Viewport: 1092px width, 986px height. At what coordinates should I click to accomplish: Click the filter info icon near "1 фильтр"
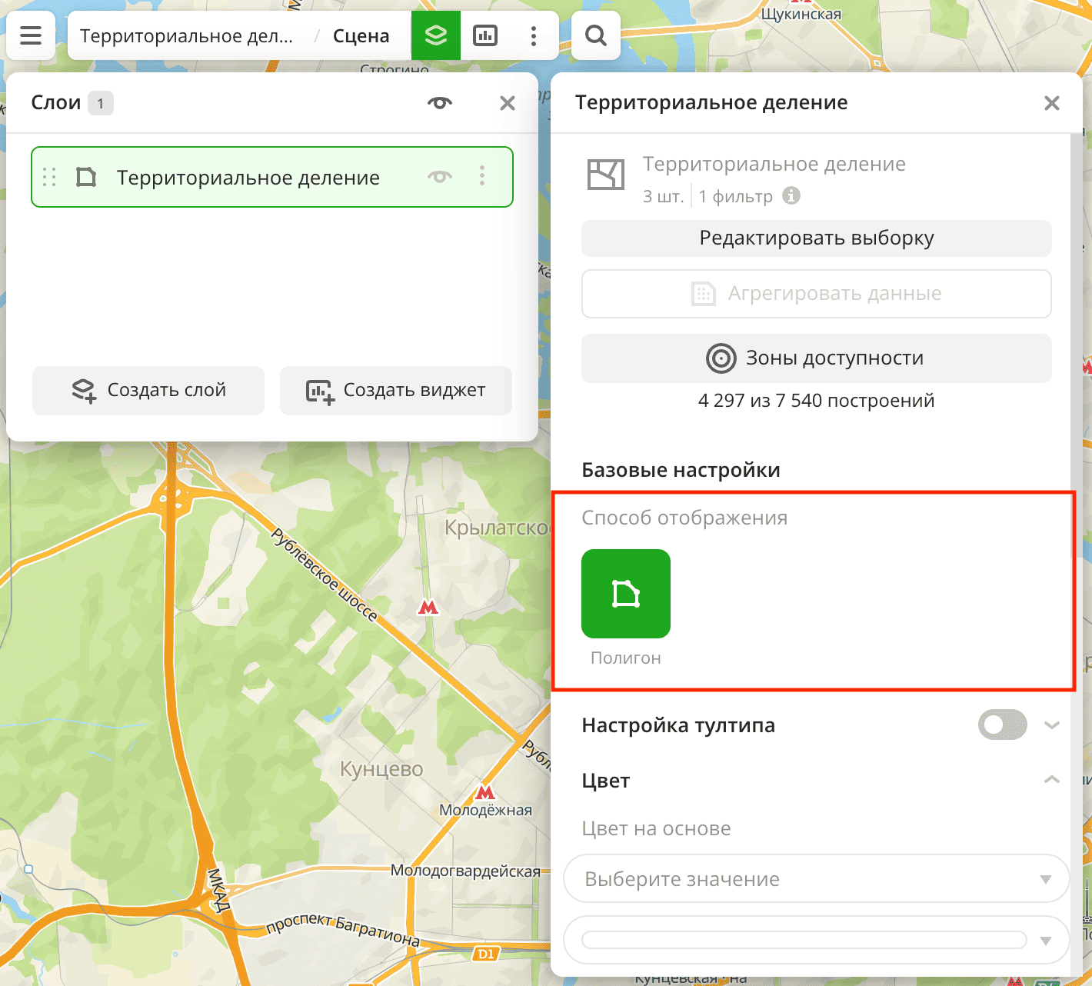point(792,196)
